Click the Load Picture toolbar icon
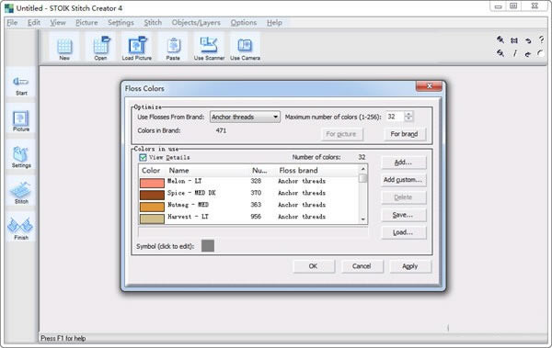552x348 pixels. pos(137,48)
